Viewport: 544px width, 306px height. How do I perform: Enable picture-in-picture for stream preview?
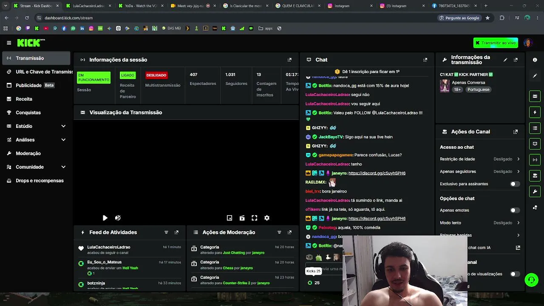tap(229, 218)
